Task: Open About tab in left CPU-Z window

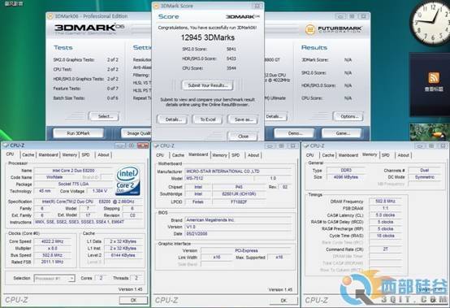Action: [103, 154]
